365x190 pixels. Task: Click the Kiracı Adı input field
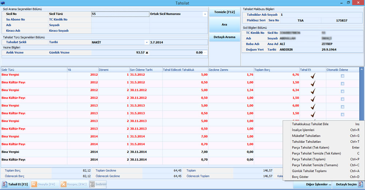[x=120, y=31]
